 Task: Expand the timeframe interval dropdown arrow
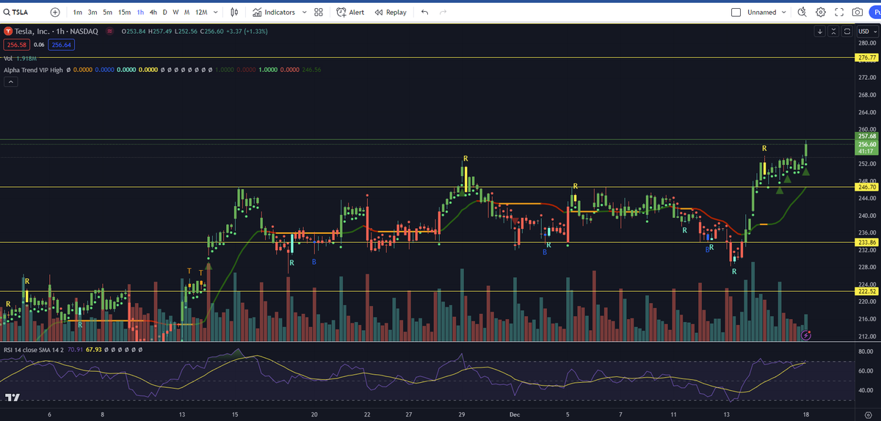pos(216,12)
